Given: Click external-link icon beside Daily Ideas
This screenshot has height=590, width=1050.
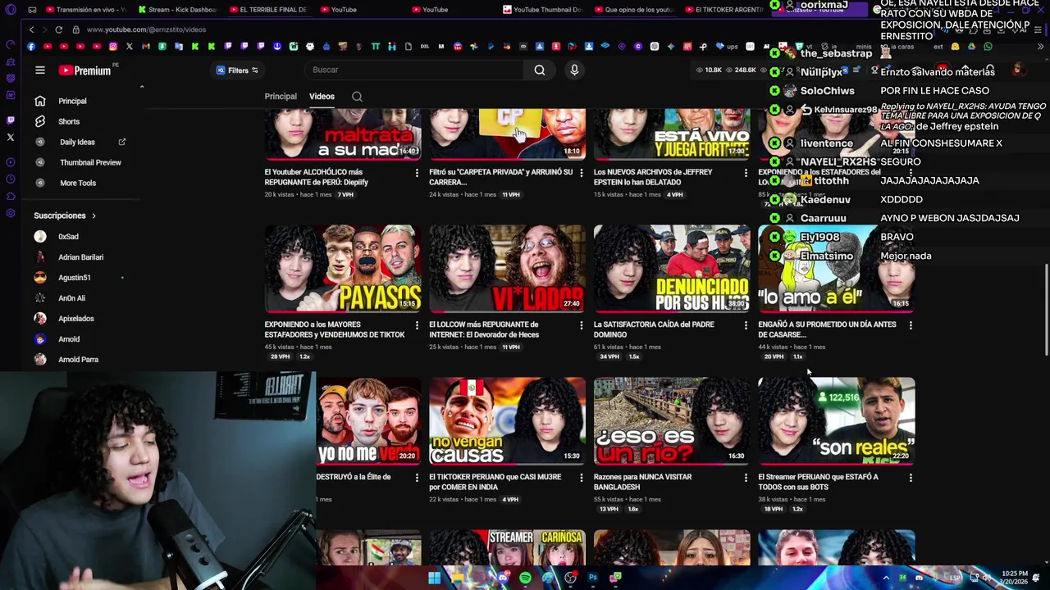Looking at the screenshot, I should [122, 142].
